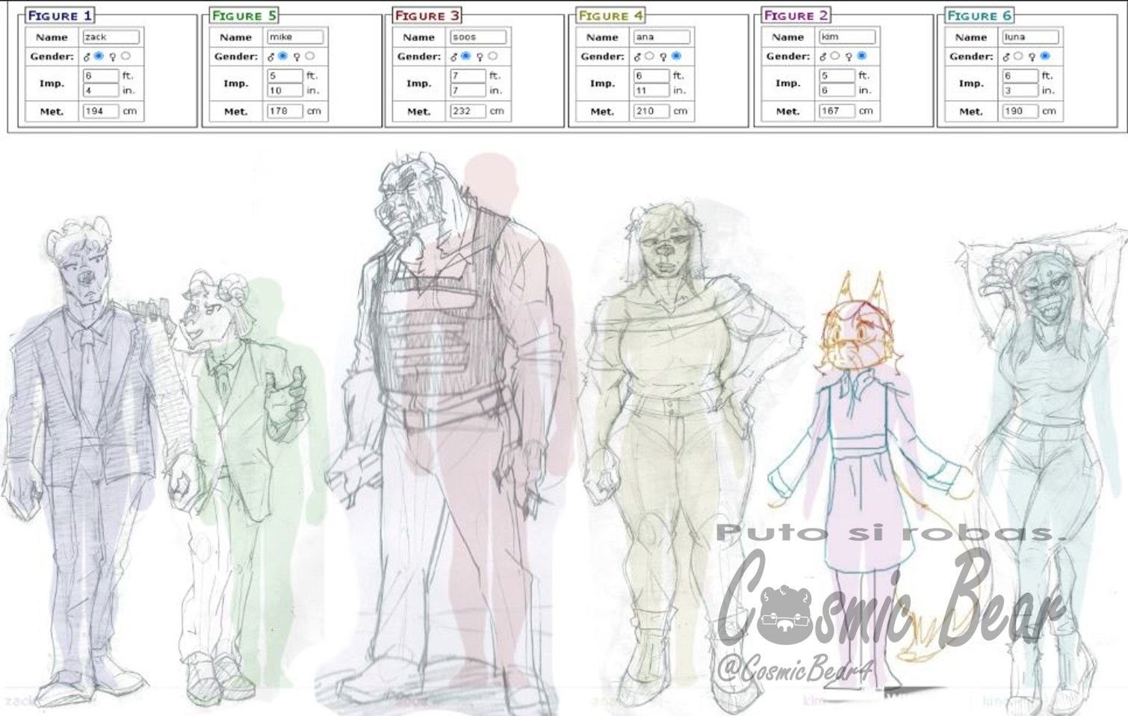Click the "Figure 4" panel heading

tap(611, 16)
